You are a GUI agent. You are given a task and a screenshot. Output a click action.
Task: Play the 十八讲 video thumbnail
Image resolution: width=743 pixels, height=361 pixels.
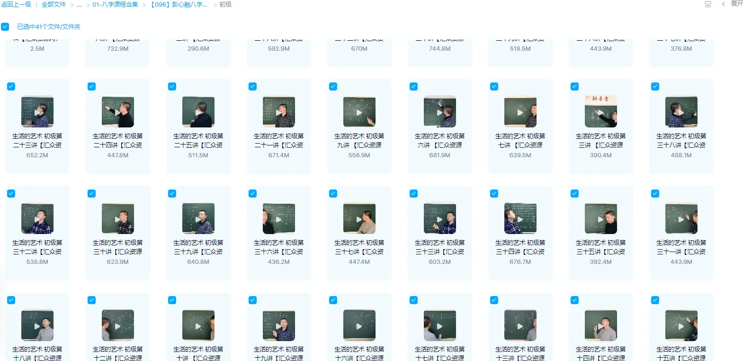click(x=37, y=325)
